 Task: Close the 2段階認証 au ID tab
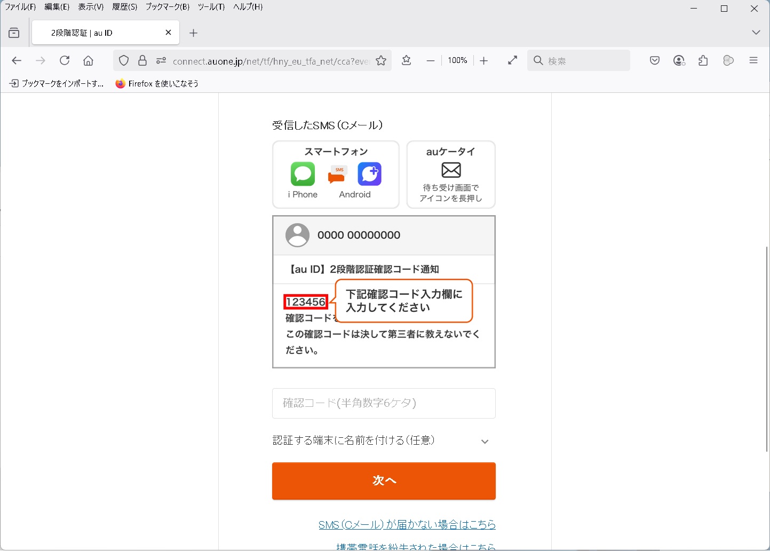tap(169, 33)
